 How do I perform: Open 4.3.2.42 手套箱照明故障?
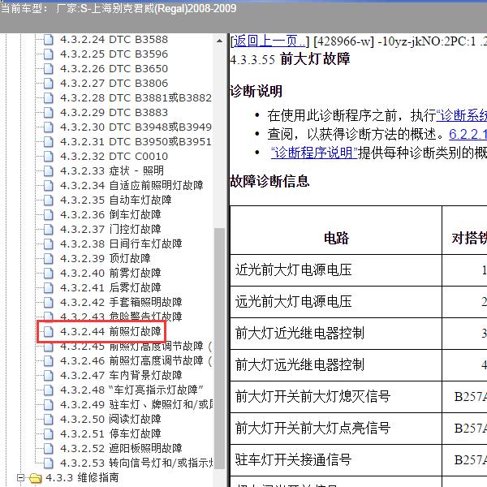point(121,303)
